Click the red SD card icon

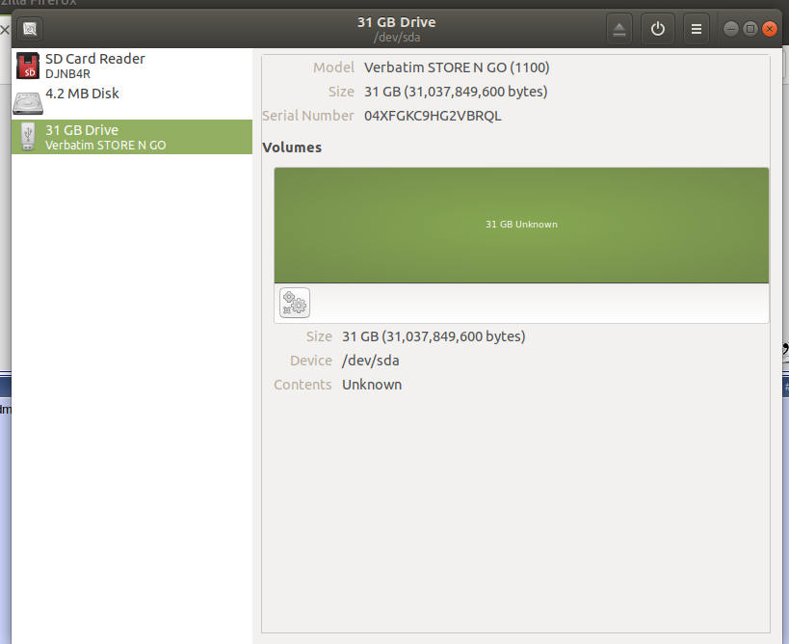coord(28,66)
